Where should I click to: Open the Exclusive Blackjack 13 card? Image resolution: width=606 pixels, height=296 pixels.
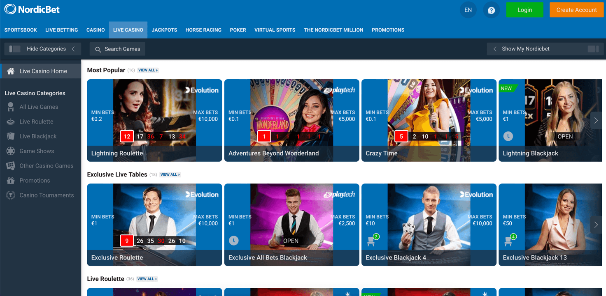click(x=550, y=225)
